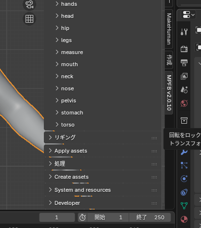Image resolution: width=201 pixels, height=228 pixels.
Task: Expand the Apply assets panel
Action: click(103, 151)
